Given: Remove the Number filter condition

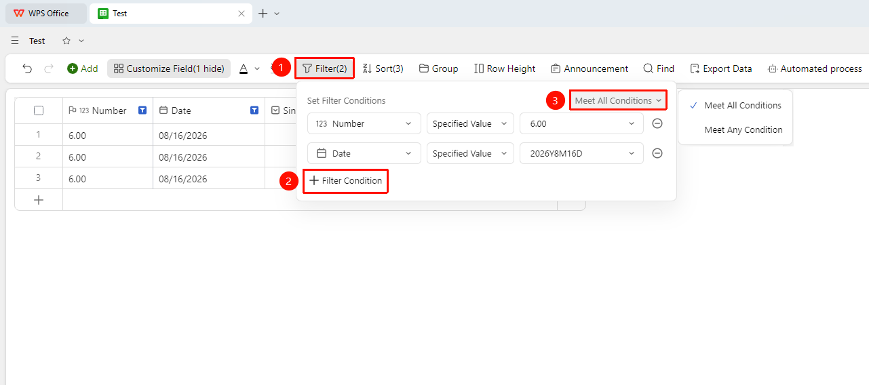Looking at the screenshot, I should (x=657, y=123).
